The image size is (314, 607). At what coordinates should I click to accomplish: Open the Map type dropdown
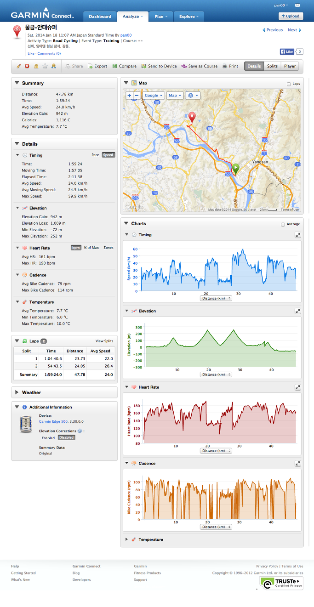tap(175, 96)
